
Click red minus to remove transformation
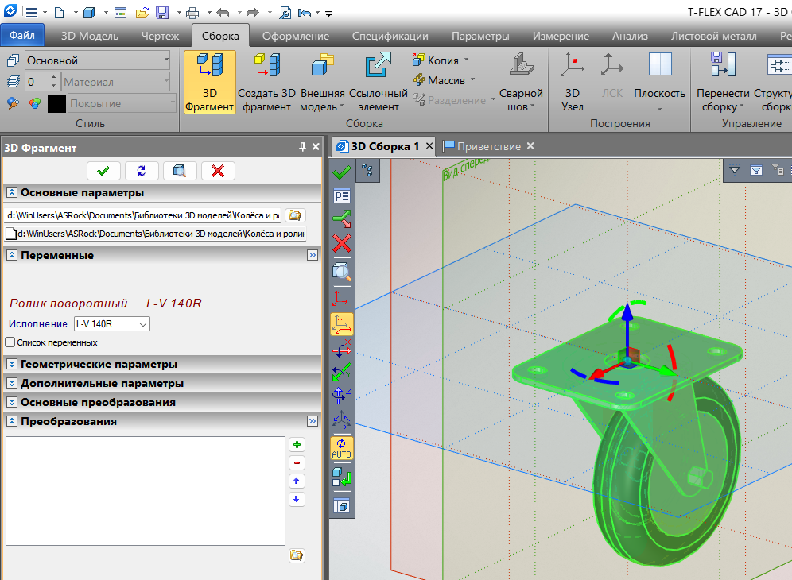(297, 463)
